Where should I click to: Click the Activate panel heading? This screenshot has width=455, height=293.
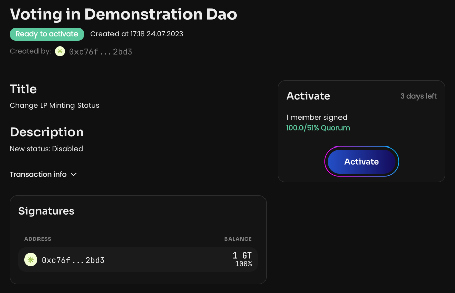pos(308,96)
